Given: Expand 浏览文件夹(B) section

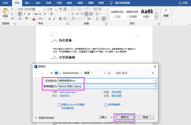Looking at the screenshot, I should (x=44, y=118).
